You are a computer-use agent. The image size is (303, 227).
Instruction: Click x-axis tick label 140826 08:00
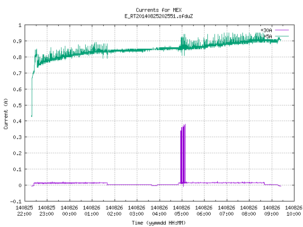[249, 211]
